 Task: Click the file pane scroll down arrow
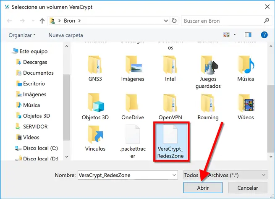pyautogui.click(x=271, y=157)
